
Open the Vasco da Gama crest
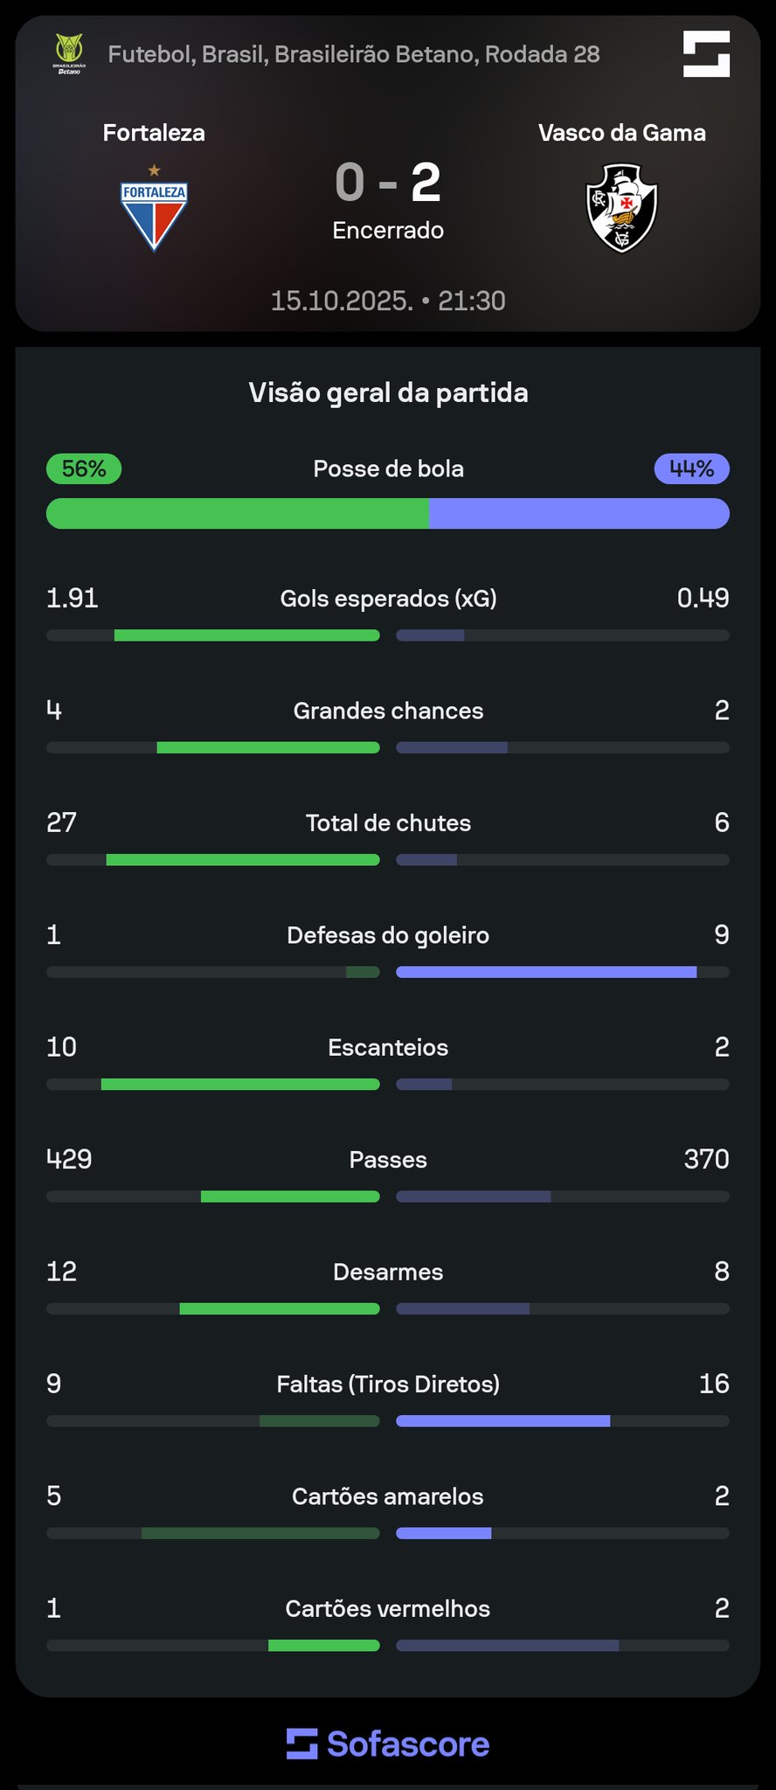tap(621, 209)
